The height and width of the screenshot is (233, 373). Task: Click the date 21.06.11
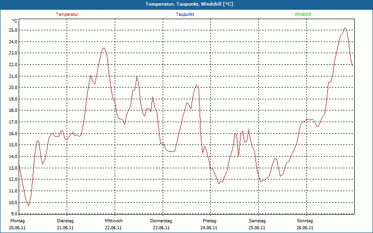[65, 228]
